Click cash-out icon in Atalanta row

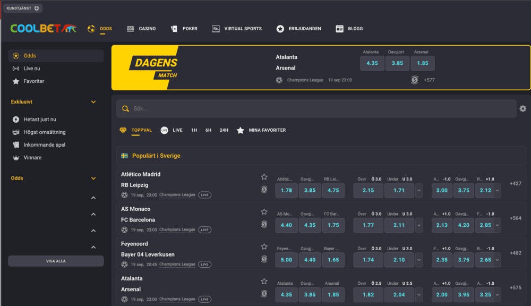(264, 294)
